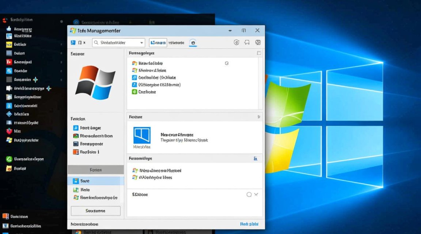Click the blue pinned tile icon in toolbar

[x=73, y=43]
